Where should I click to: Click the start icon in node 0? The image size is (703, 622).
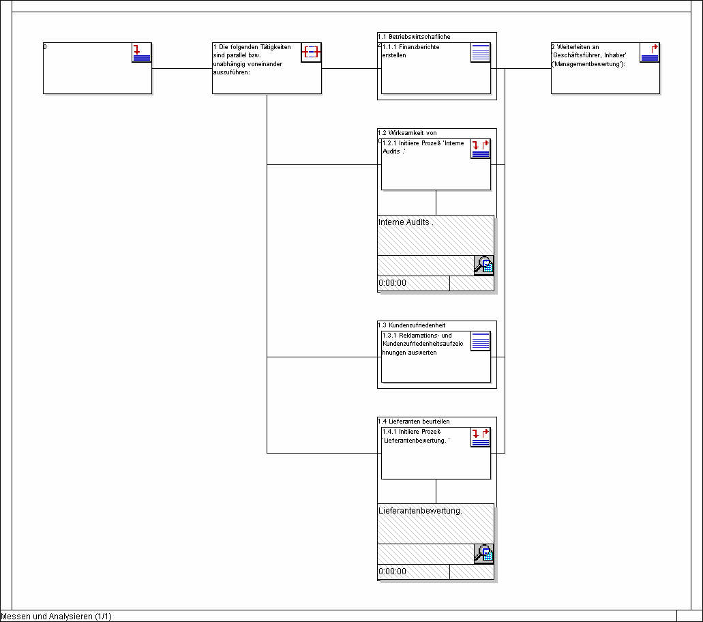click(141, 53)
